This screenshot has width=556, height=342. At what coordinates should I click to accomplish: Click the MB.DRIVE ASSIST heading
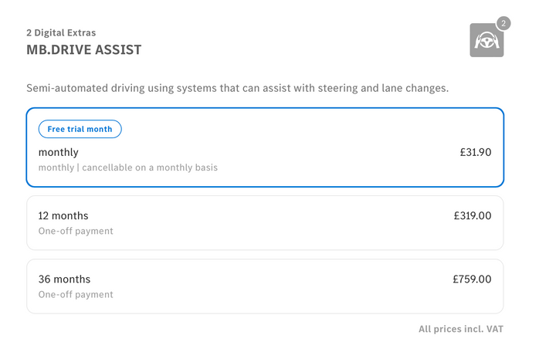tap(83, 50)
